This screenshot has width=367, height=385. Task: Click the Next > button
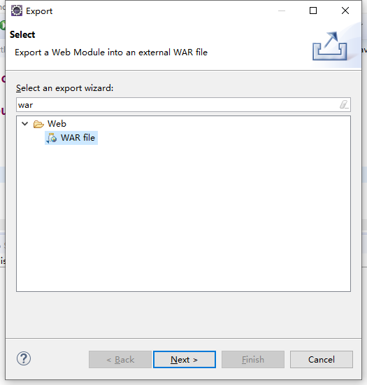pos(185,360)
